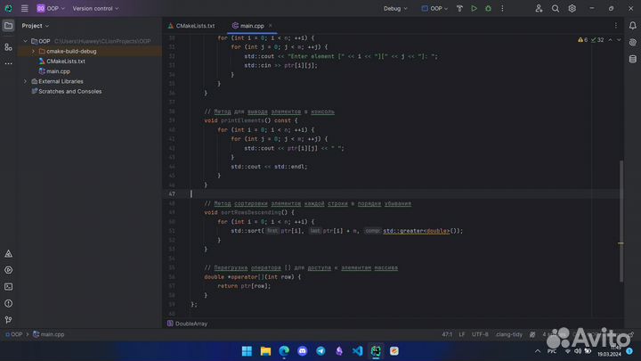Open the OOP project dropdown in title bar
641x361 pixels.
click(x=51, y=8)
